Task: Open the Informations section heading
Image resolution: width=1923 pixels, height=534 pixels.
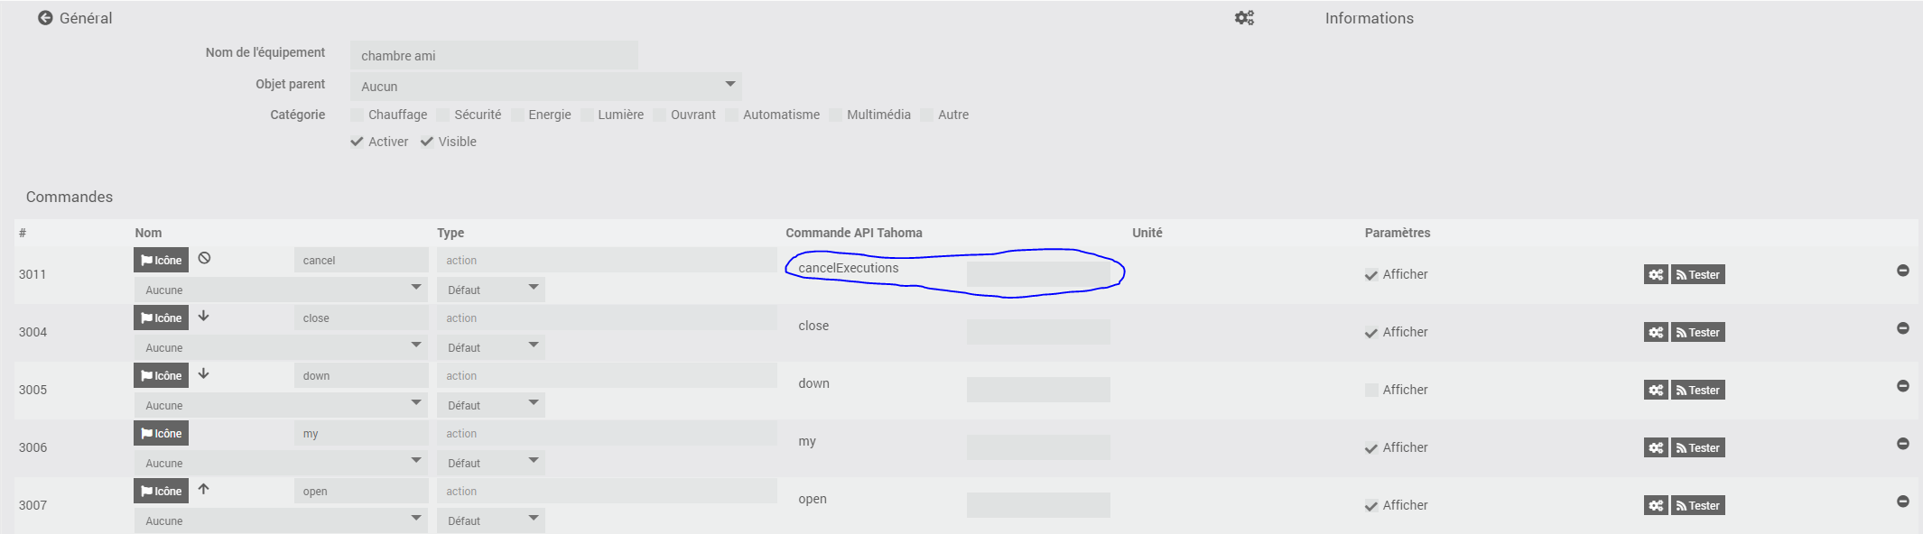Action: click(1369, 18)
